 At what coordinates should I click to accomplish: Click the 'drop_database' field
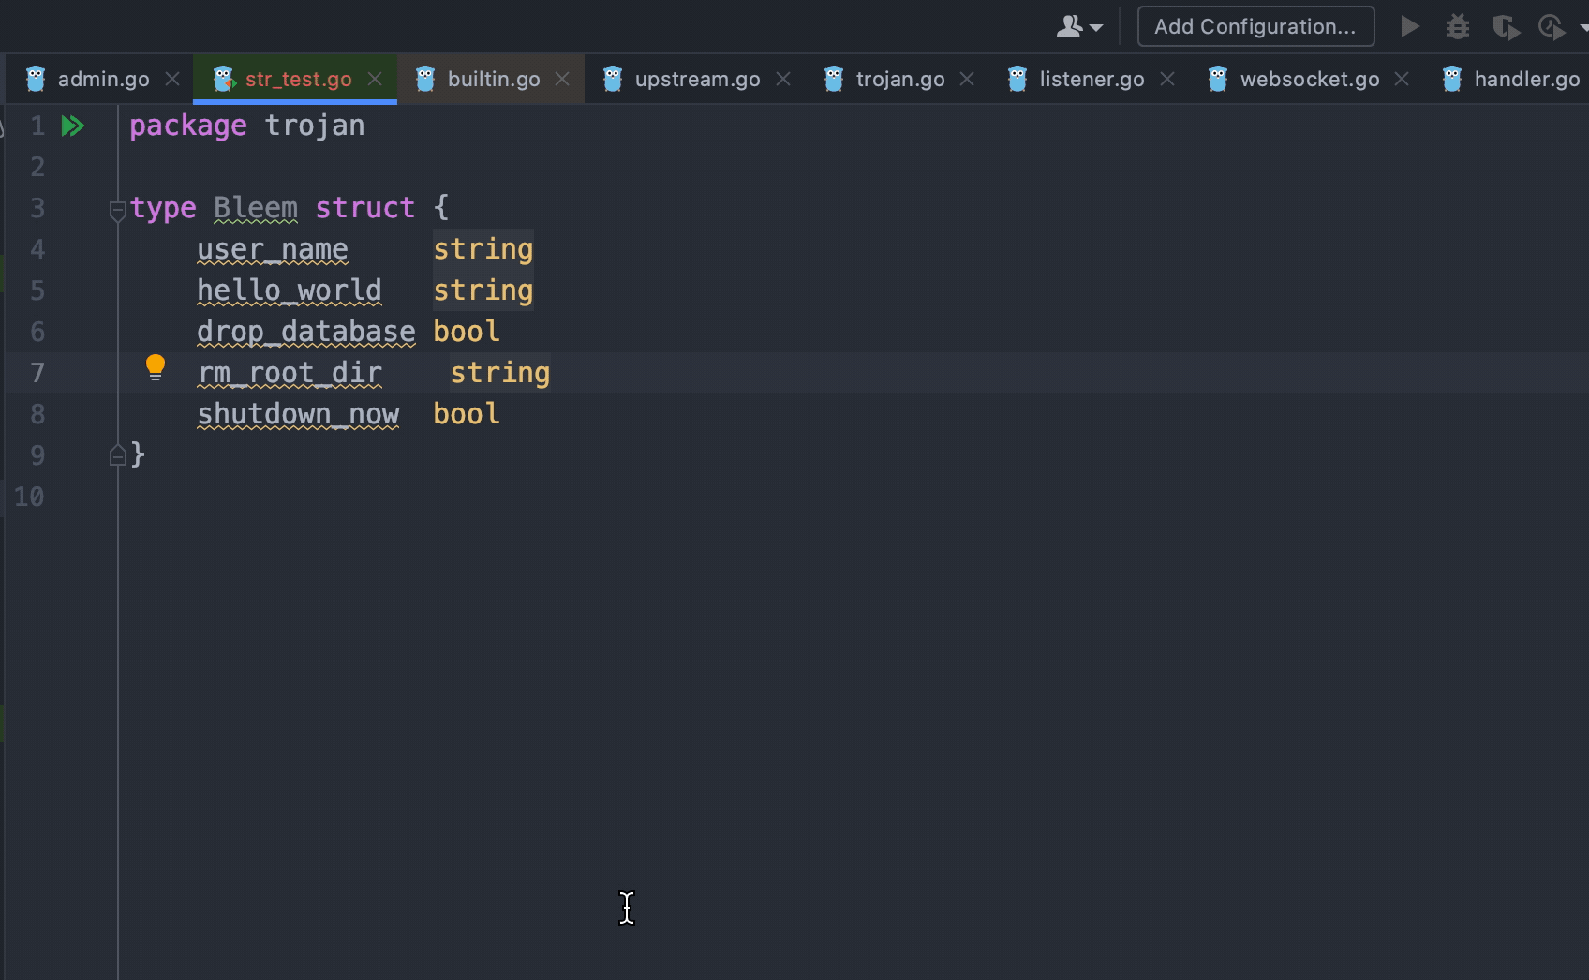[x=306, y=332]
